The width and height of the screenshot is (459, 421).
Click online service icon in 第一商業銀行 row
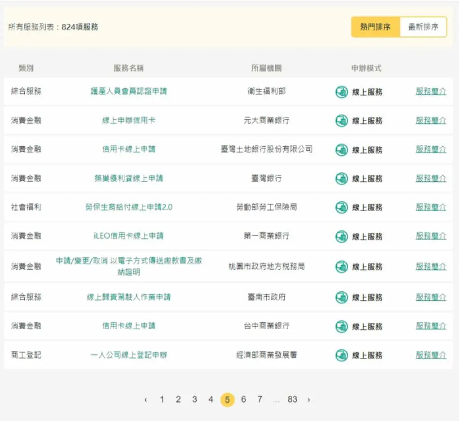[x=341, y=236]
